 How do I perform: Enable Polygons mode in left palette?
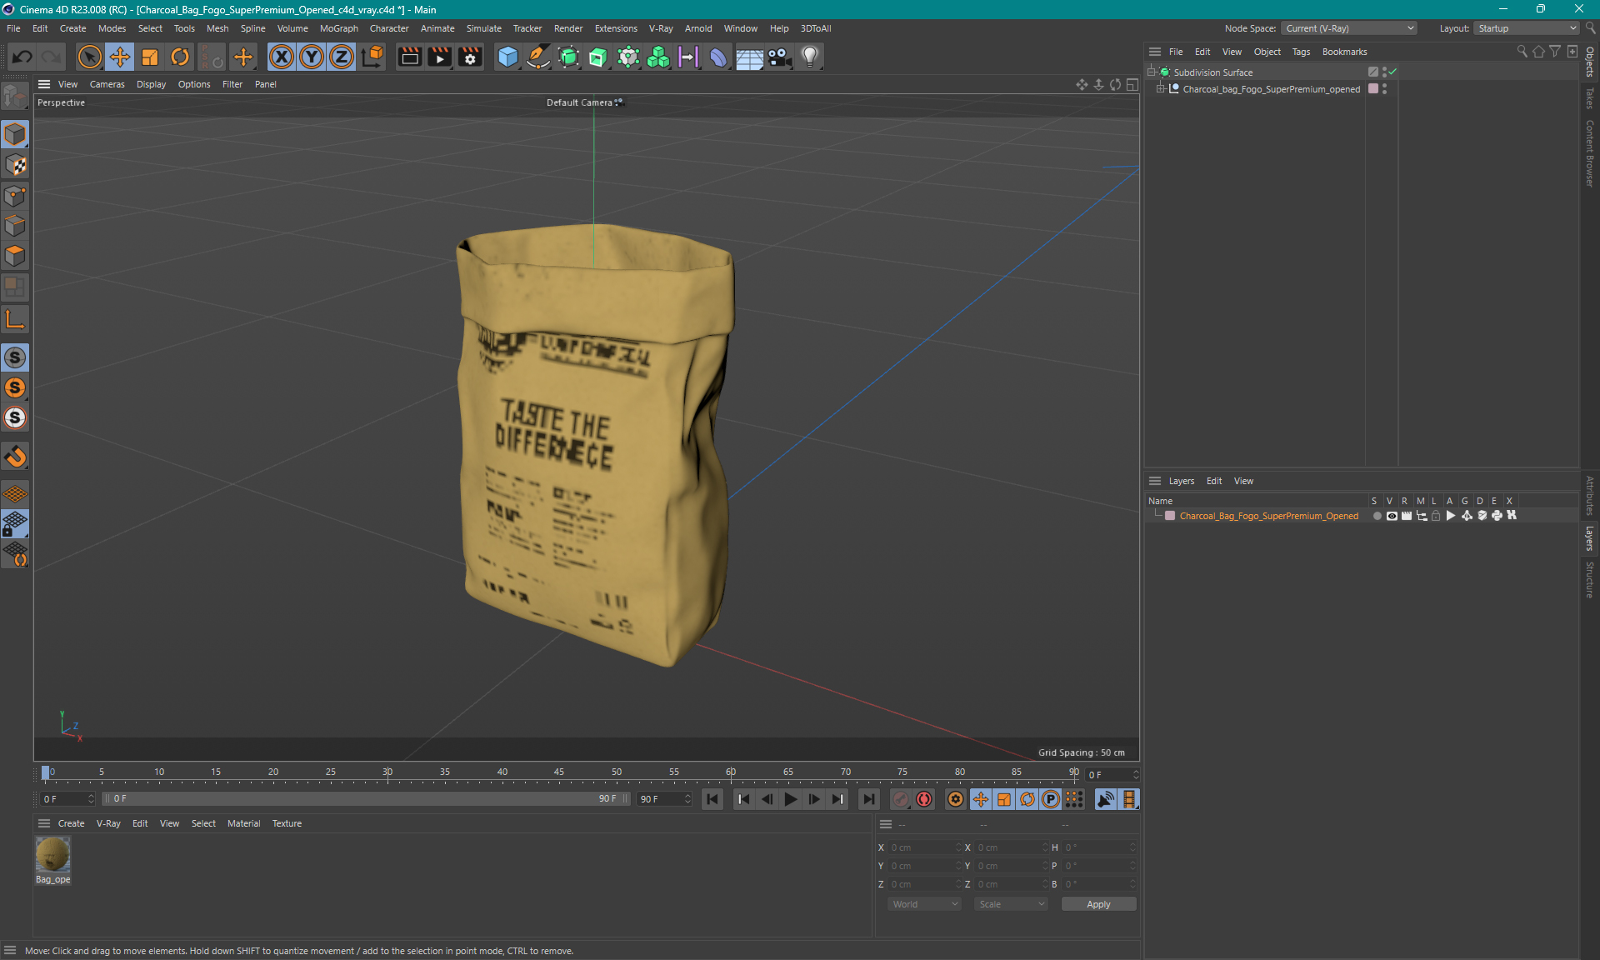pos(15,256)
